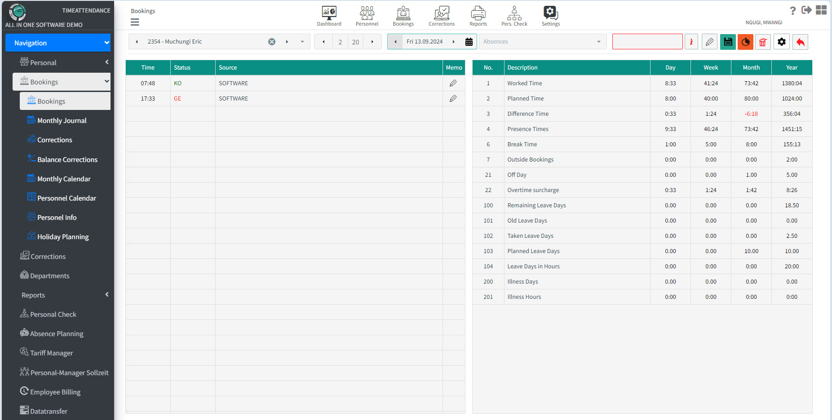This screenshot has width=832, height=420.
Task: Click the red back arrow button
Action: click(800, 42)
